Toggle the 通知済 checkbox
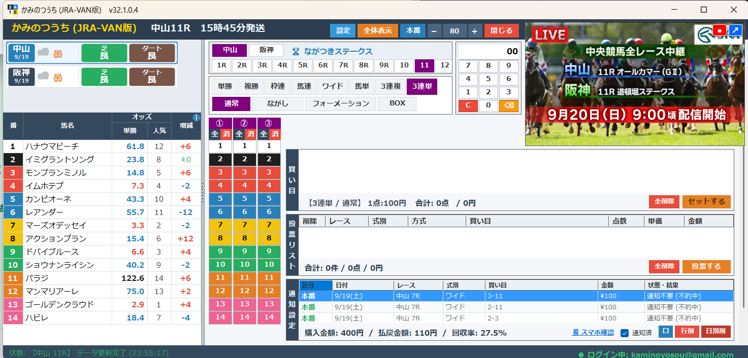This screenshot has width=748, height=358. (x=625, y=333)
